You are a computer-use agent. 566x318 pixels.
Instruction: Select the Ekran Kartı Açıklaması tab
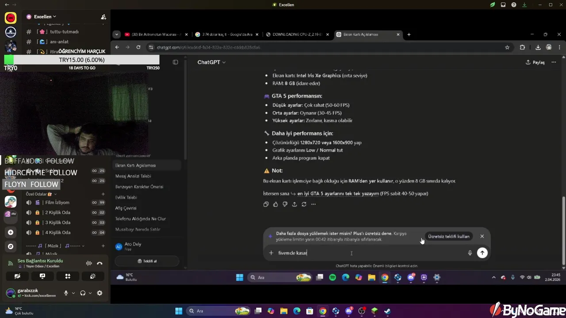[368, 34]
